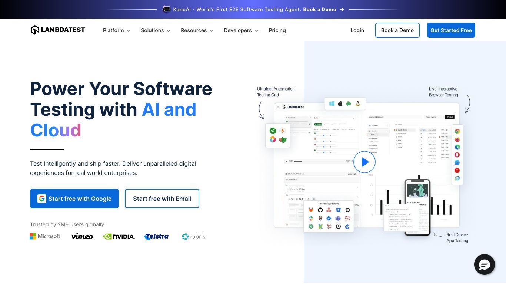Click the CircleCI icon in integrations card
Image resolution: width=506 pixels, height=284 pixels.
click(x=347, y=210)
